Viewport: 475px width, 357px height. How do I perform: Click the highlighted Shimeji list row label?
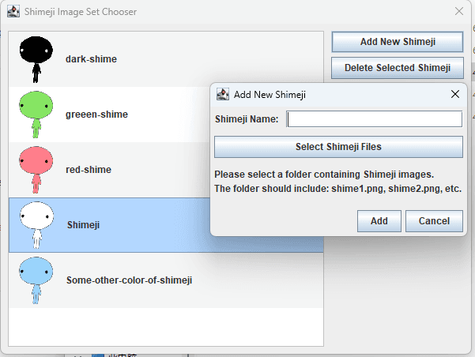[83, 225]
